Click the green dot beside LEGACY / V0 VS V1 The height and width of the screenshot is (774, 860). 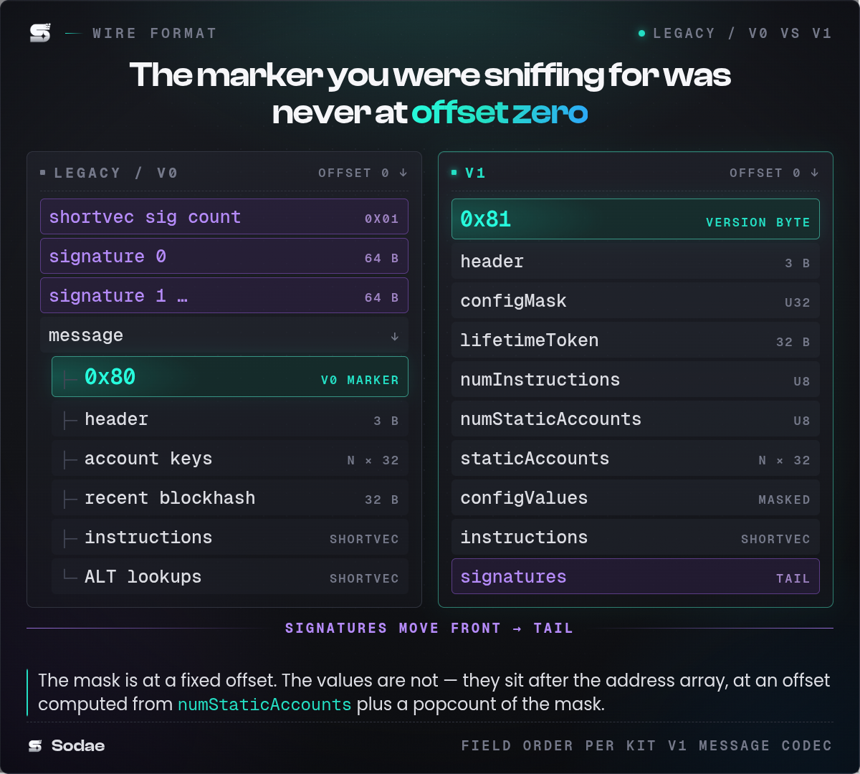click(642, 33)
